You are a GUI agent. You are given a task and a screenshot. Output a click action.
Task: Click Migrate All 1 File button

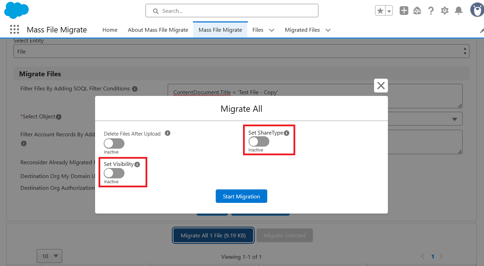(213, 235)
